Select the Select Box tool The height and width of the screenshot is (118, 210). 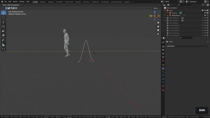coord(4,13)
